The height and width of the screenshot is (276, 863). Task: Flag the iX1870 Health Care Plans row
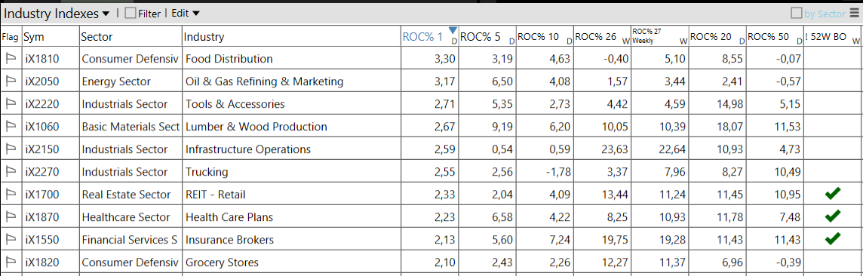click(x=11, y=216)
